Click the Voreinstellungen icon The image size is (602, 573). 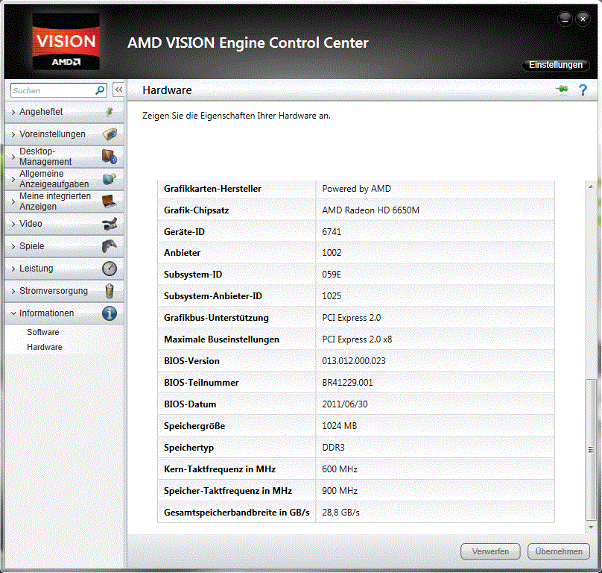pos(110,134)
